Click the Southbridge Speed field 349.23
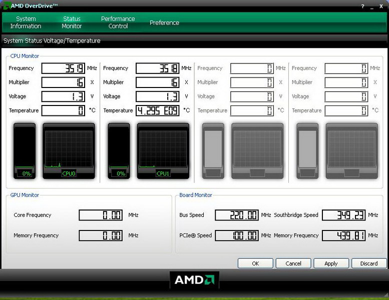389x300 pixels. coord(344,215)
